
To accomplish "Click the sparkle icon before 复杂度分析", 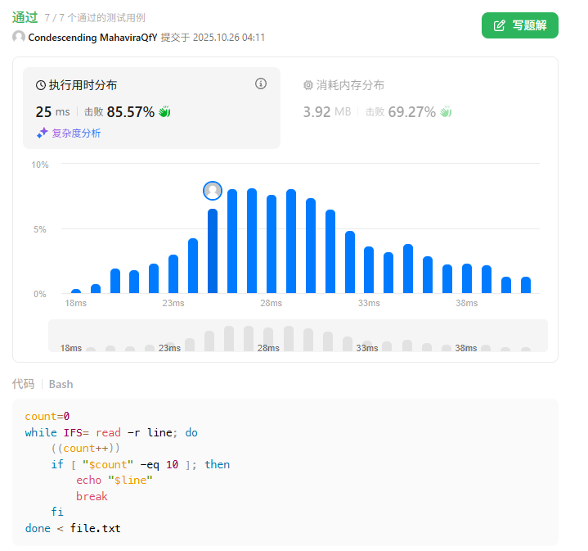I will 43,133.
